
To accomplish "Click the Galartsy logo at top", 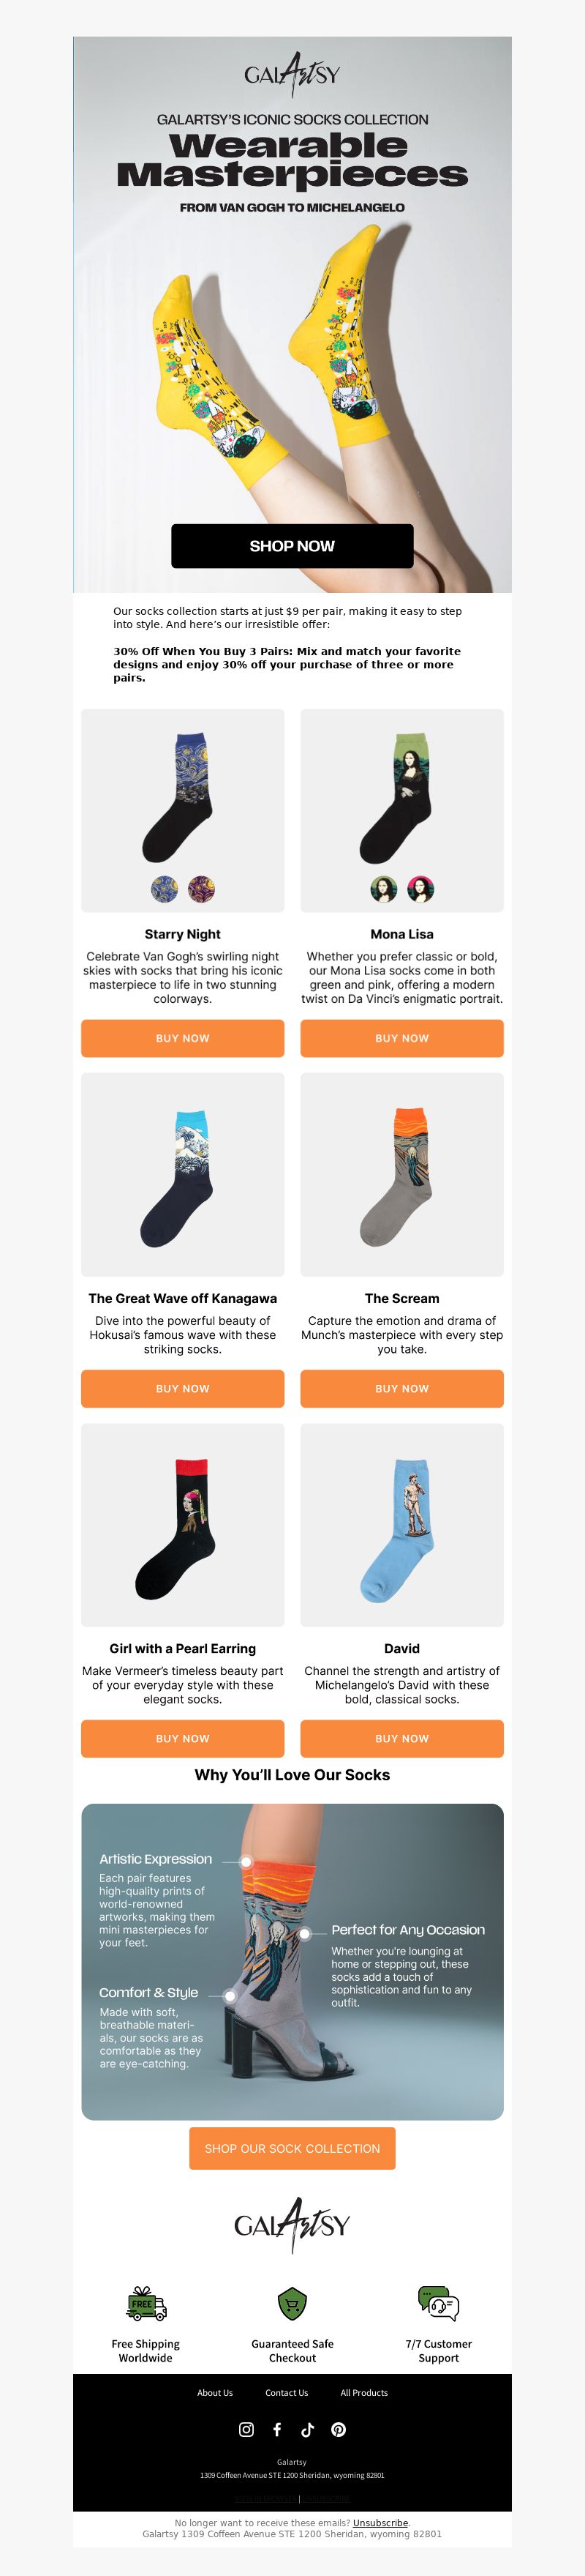I will (x=292, y=75).
